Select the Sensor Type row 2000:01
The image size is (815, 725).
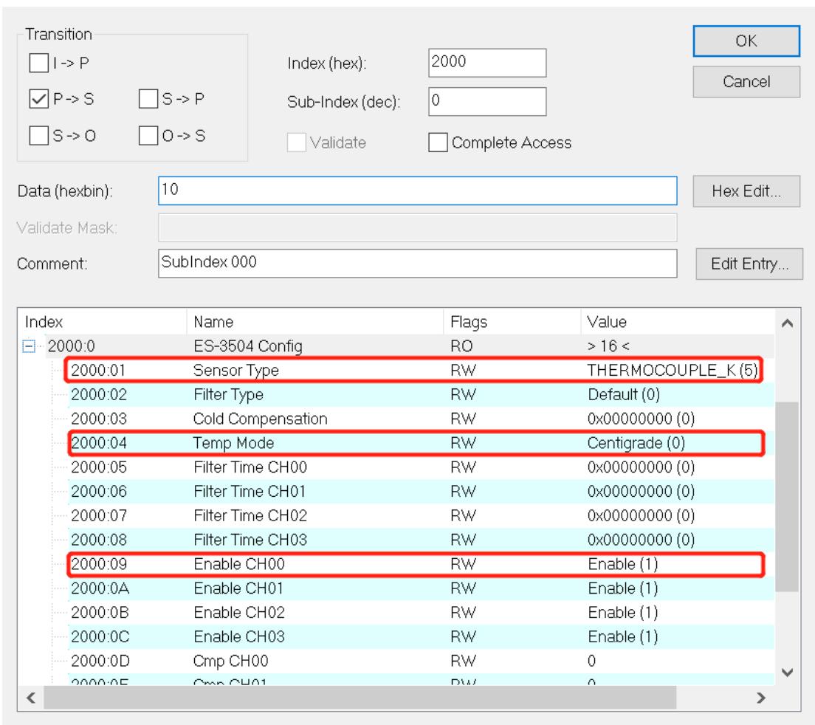(413, 370)
